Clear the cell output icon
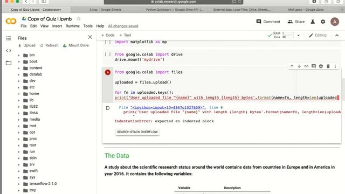This screenshot has height=194, width=345. [108, 108]
